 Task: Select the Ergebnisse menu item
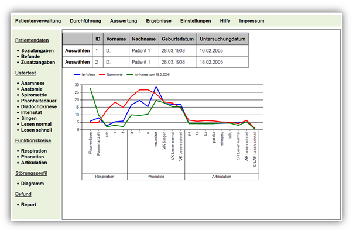[x=159, y=21]
